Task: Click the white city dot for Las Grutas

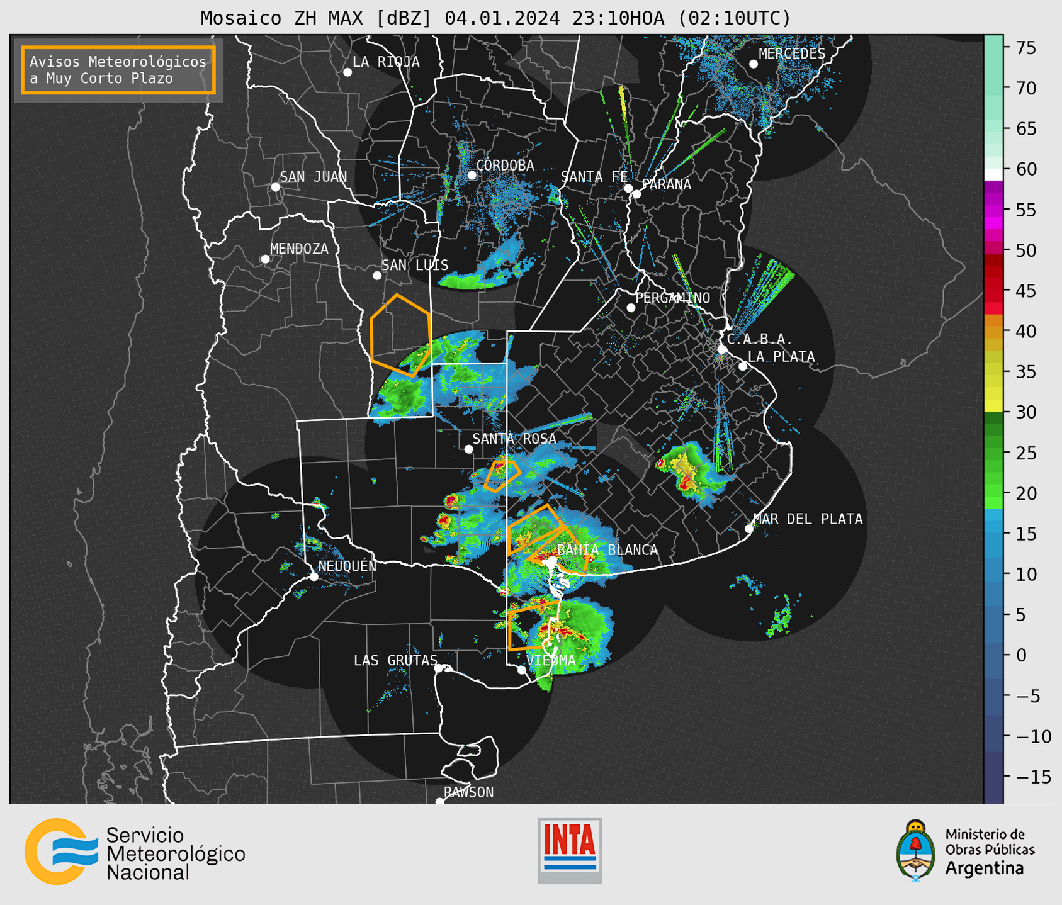Action: pyautogui.click(x=439, y=668)
